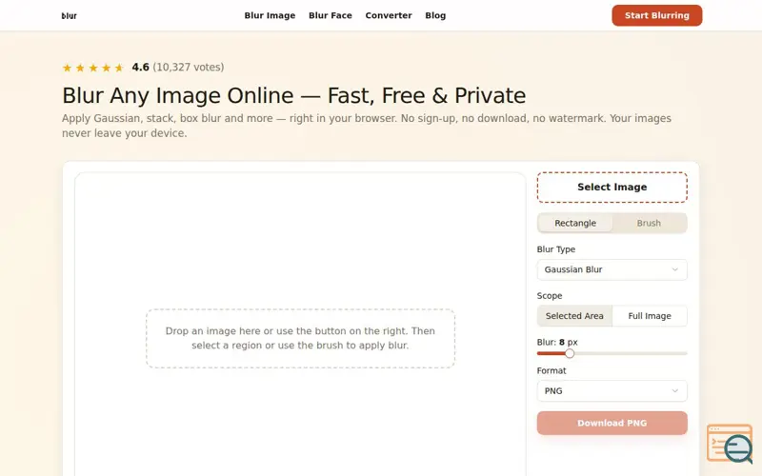Open the Blog link in navigation
This screenshot has width=762, height=476.
[x=435, y=15]
